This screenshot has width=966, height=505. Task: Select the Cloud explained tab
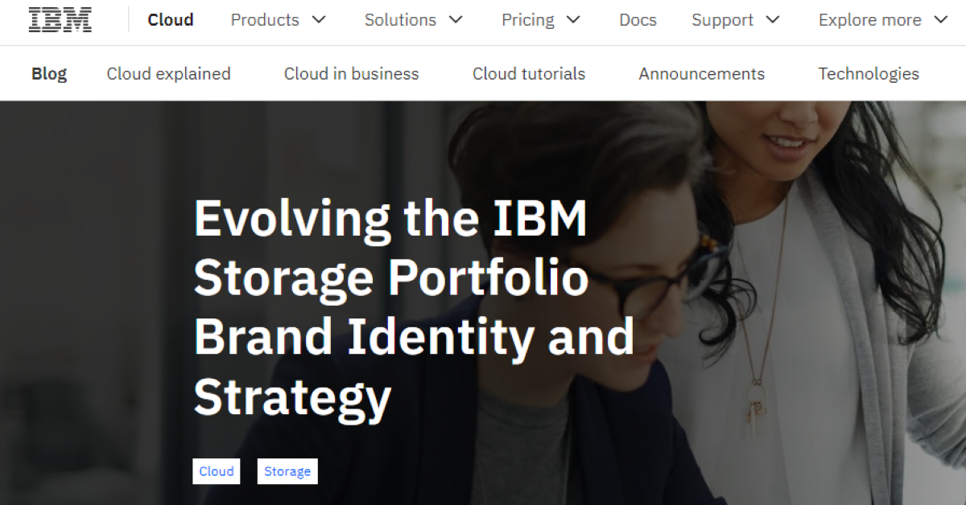(x=169, y=74)
